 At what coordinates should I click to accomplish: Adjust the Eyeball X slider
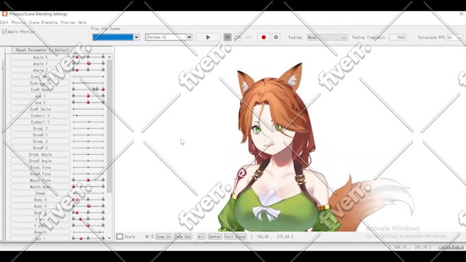[x=88, y=116]
